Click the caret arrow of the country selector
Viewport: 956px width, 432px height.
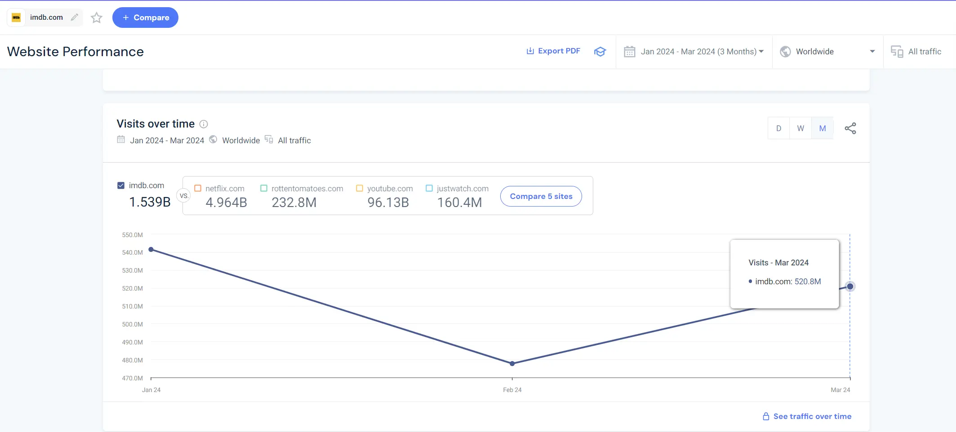(872, 52)
